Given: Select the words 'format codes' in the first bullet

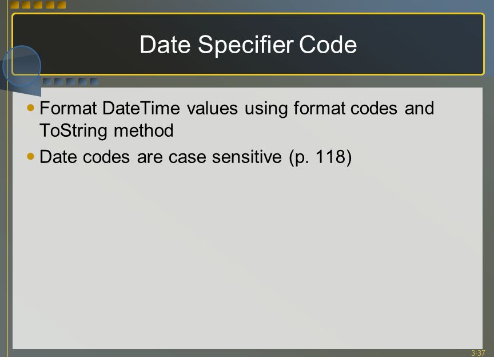Looking at the screenshot, I should (x=345, y=108).
